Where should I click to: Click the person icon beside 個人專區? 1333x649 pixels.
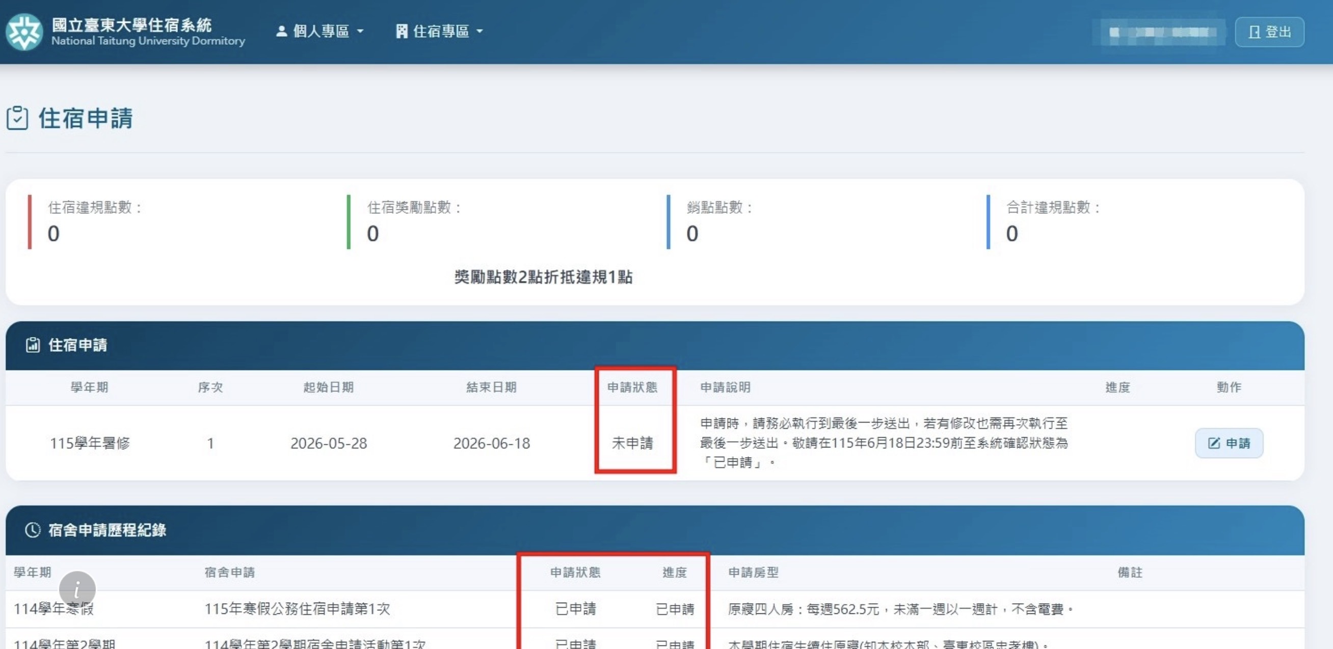(x=281, y=32)
